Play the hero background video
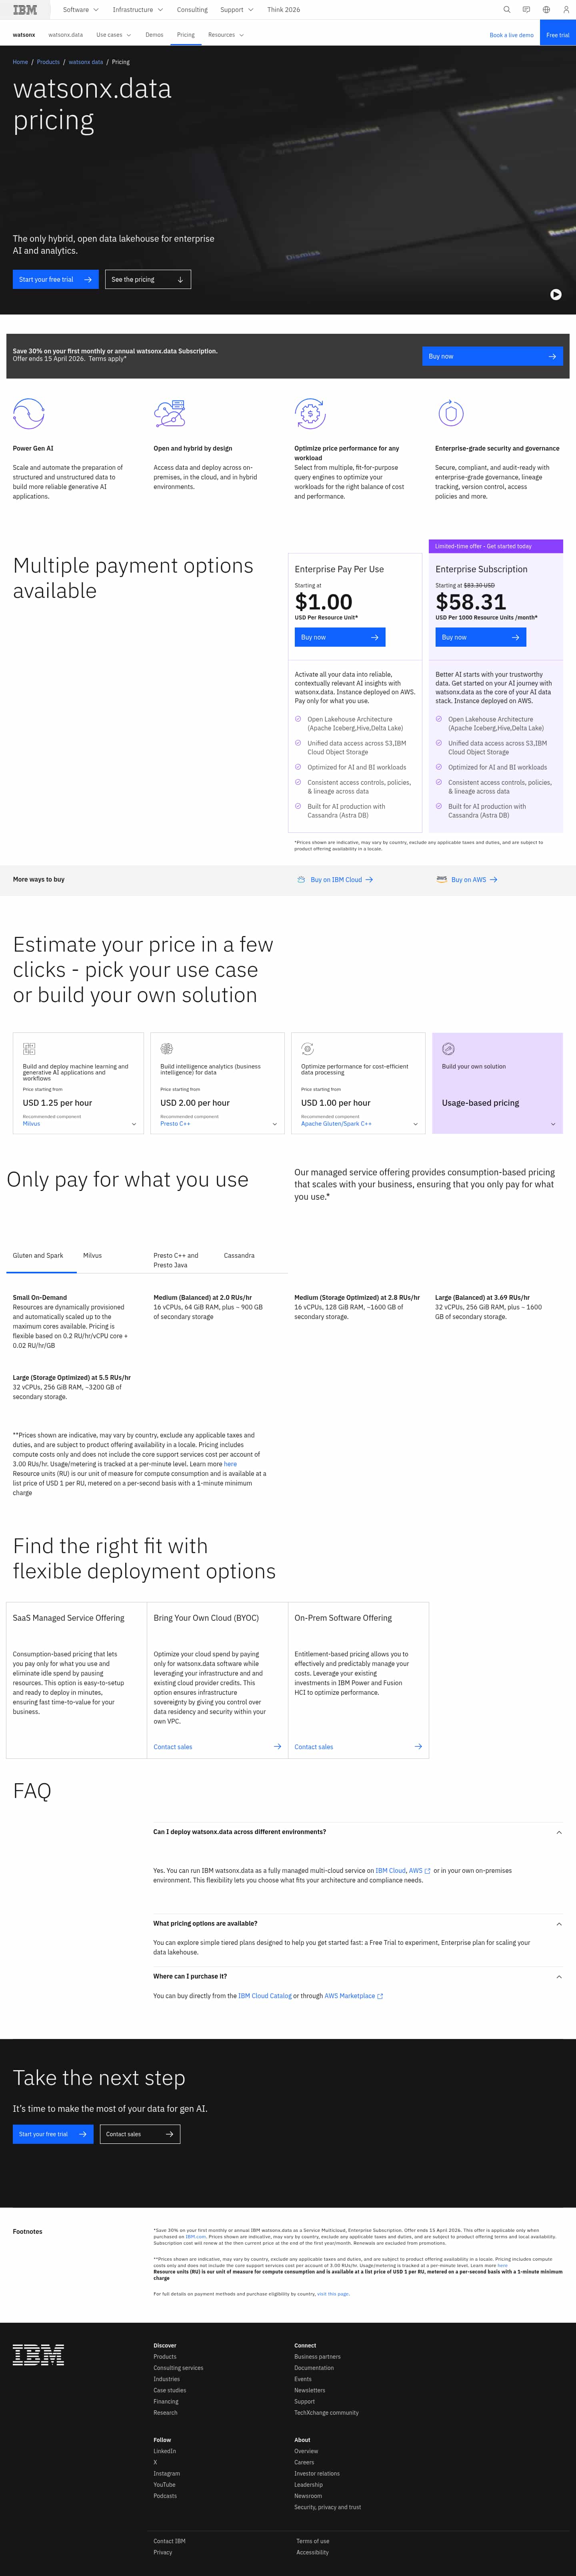This screenshot has width=576, height=2576. tap(556, 294)
